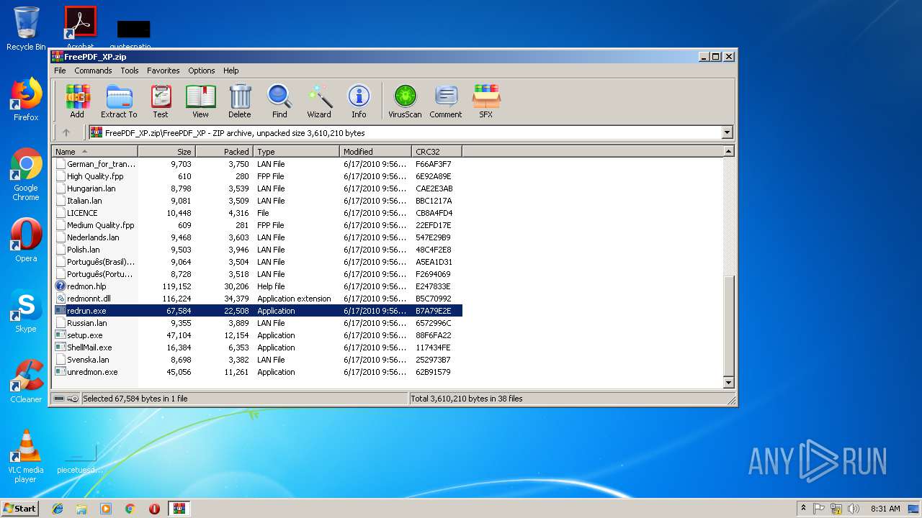This screenshot has height=518, width=922.
Task: Show hidden system tray icons
Action: click(802, 509)
